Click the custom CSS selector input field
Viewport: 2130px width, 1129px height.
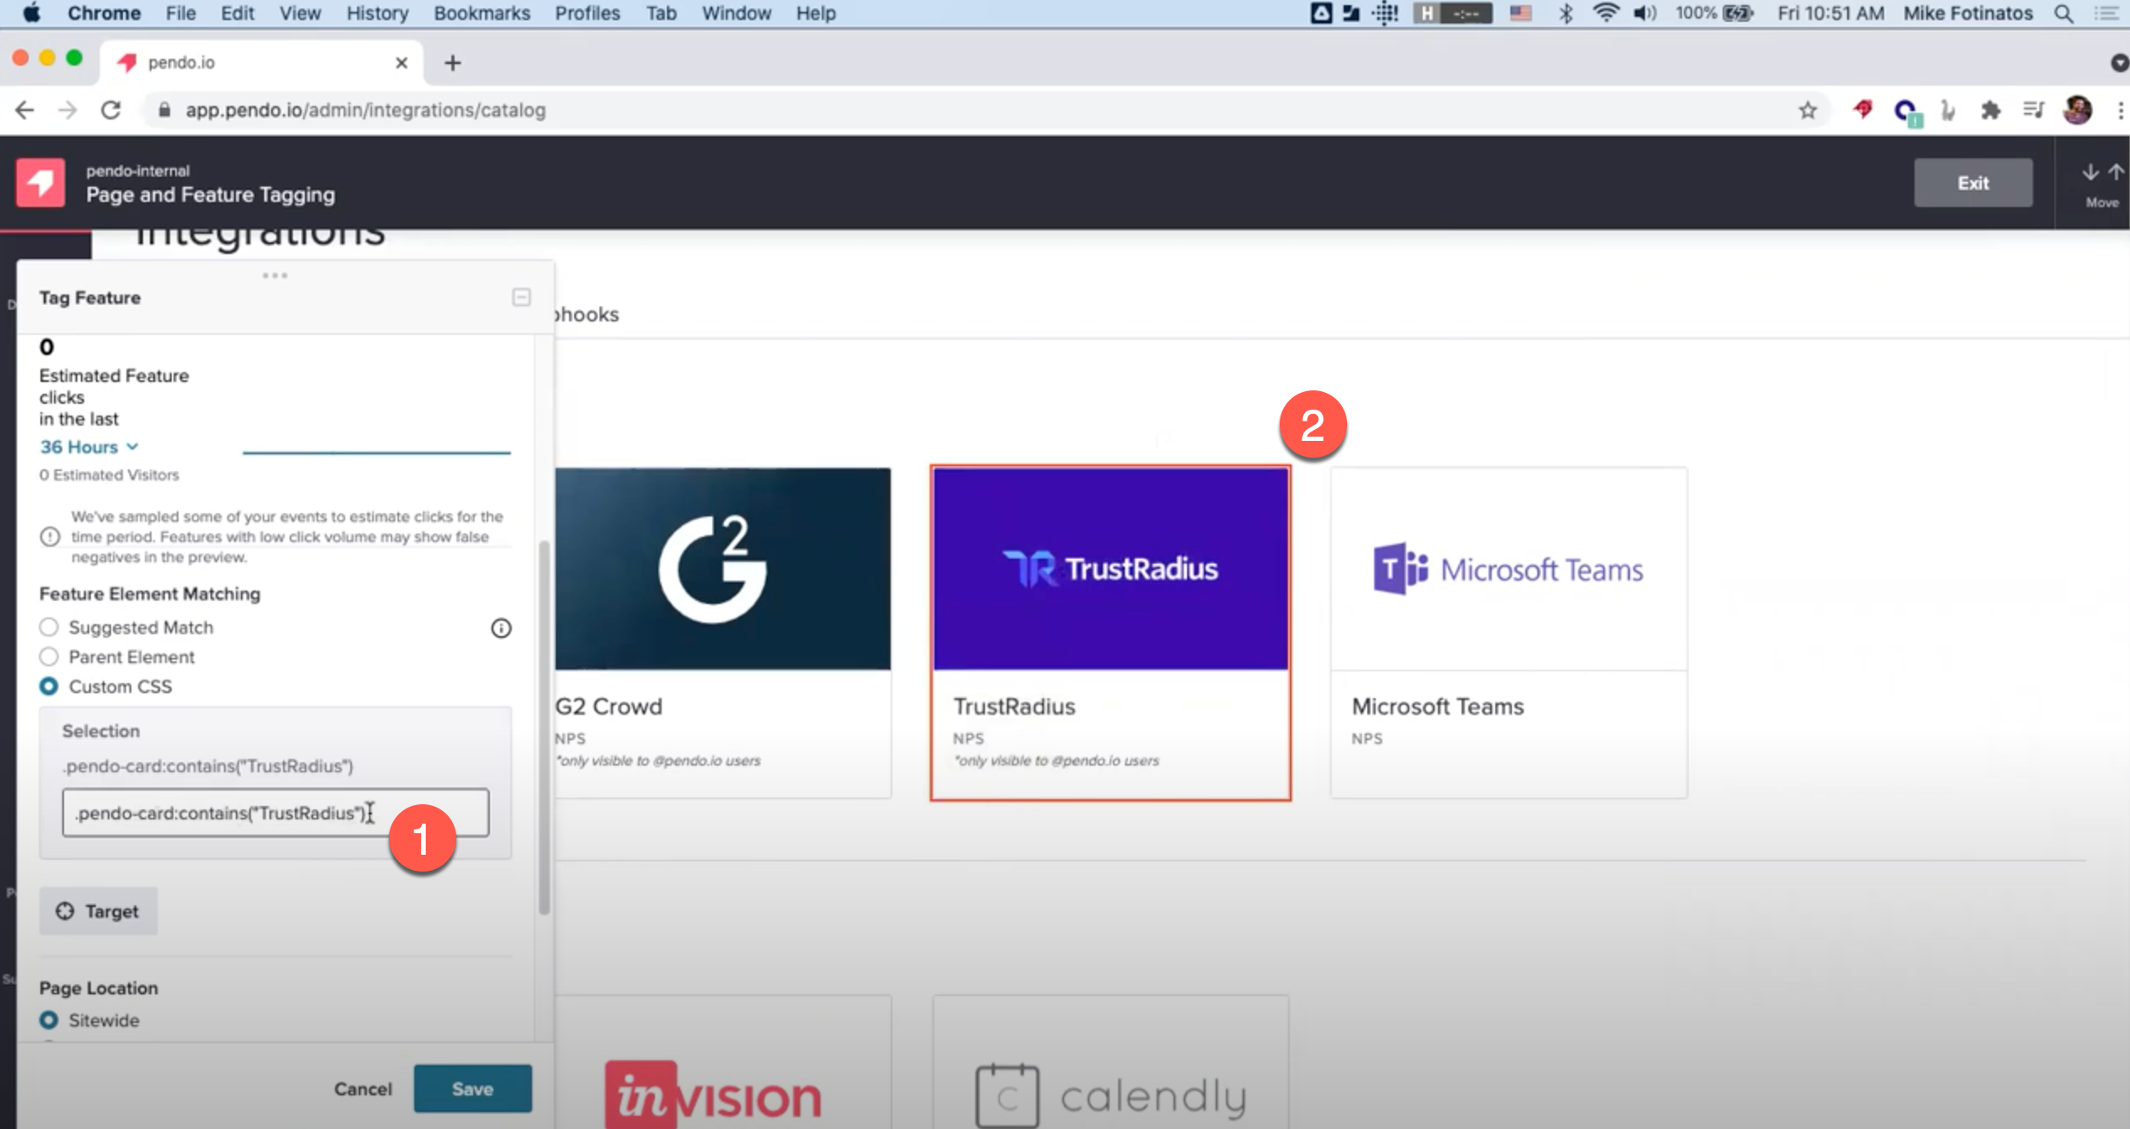[x=275, y=813]
